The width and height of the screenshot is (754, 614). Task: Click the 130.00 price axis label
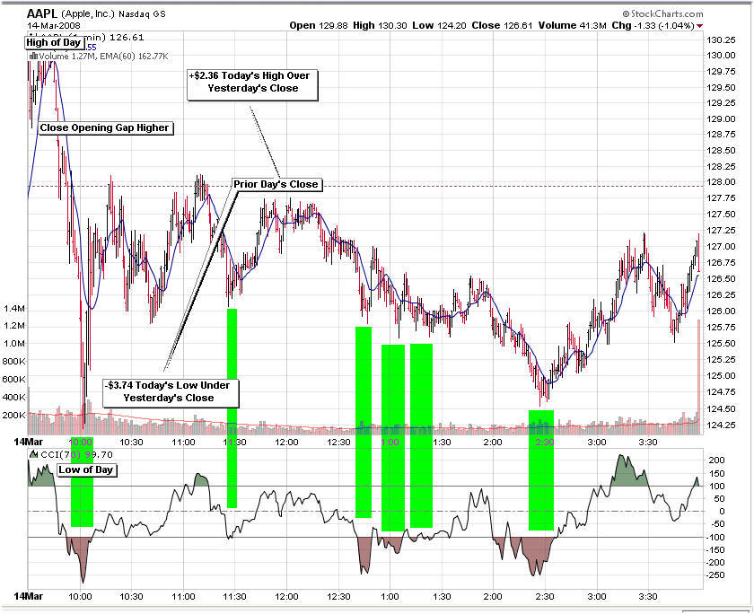720,56
